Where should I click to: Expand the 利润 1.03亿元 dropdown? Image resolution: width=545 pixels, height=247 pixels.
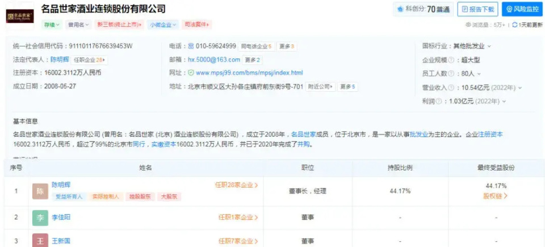tap(504, 101)
